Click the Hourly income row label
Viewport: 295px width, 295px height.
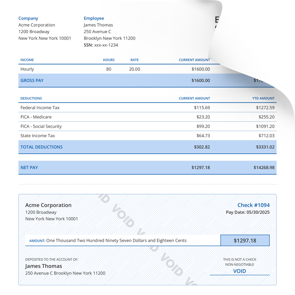pos(27,69)
